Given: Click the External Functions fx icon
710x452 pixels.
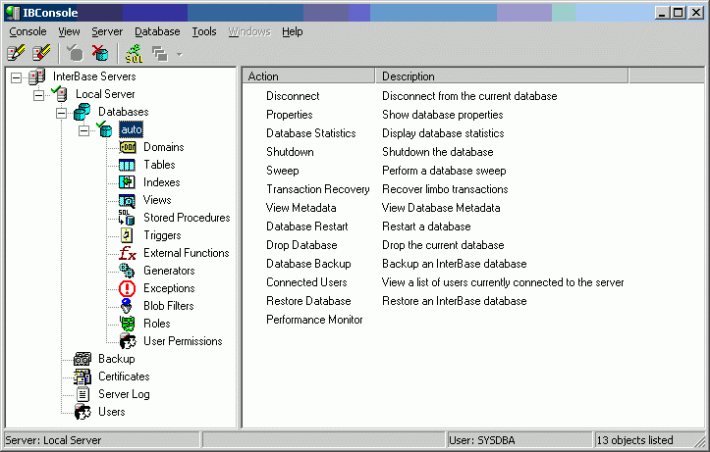Looking at the screenshot, I should point(128,253).
